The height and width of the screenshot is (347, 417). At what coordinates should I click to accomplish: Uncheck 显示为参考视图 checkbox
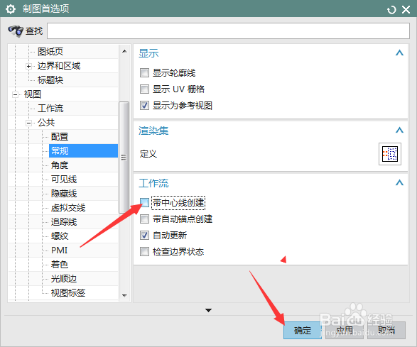click(x=144, y=106)
